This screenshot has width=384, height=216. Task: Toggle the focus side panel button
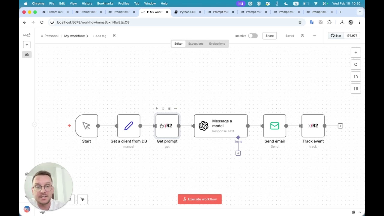356,88
